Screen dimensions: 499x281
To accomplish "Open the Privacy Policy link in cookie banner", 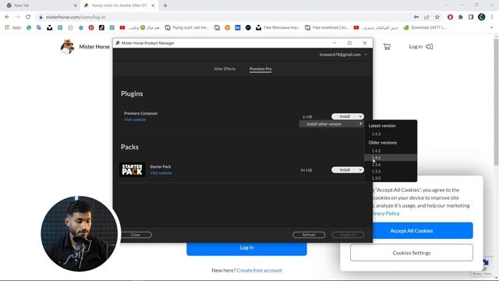I will [385, 213].
